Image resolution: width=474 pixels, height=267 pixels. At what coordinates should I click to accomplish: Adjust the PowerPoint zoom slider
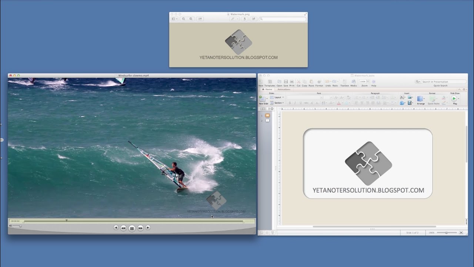(x=446, y=233)
